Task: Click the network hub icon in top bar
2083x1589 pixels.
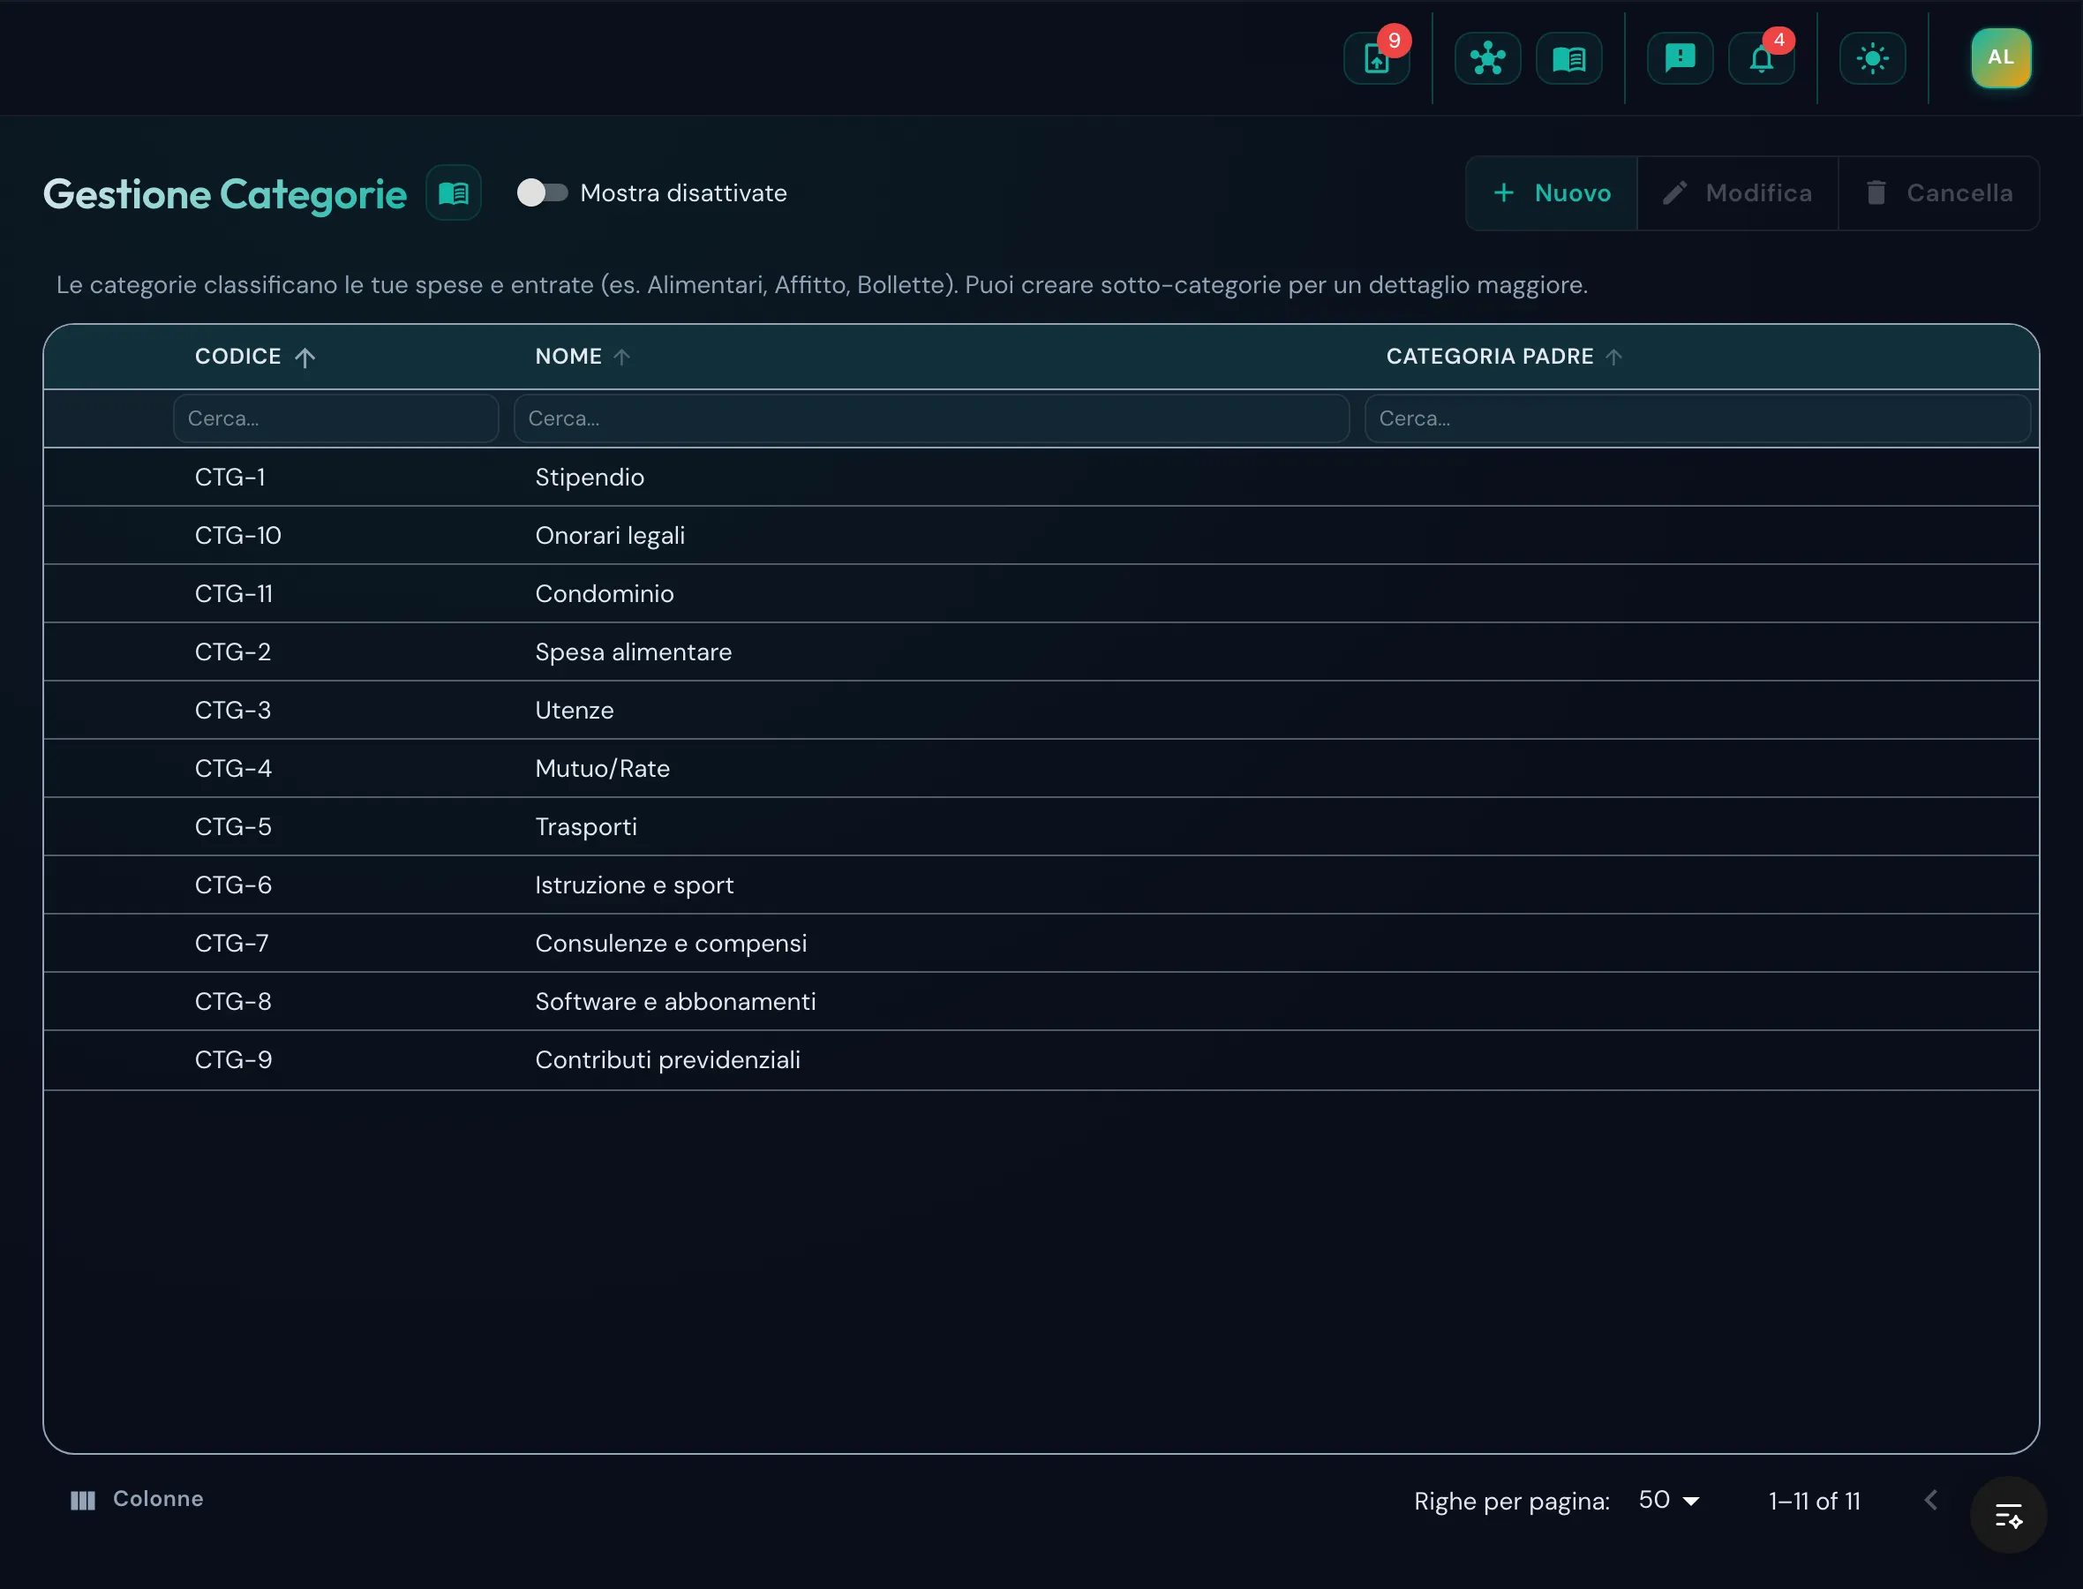Action: click(1487, 58)
